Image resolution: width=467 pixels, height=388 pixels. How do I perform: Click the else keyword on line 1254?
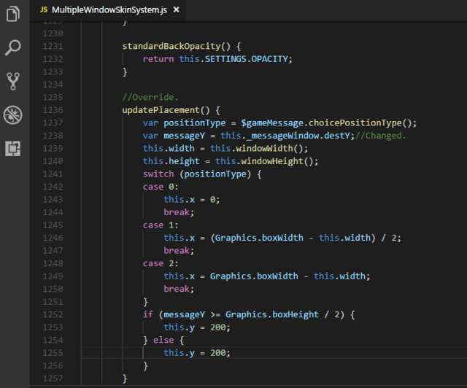(163, 341)
